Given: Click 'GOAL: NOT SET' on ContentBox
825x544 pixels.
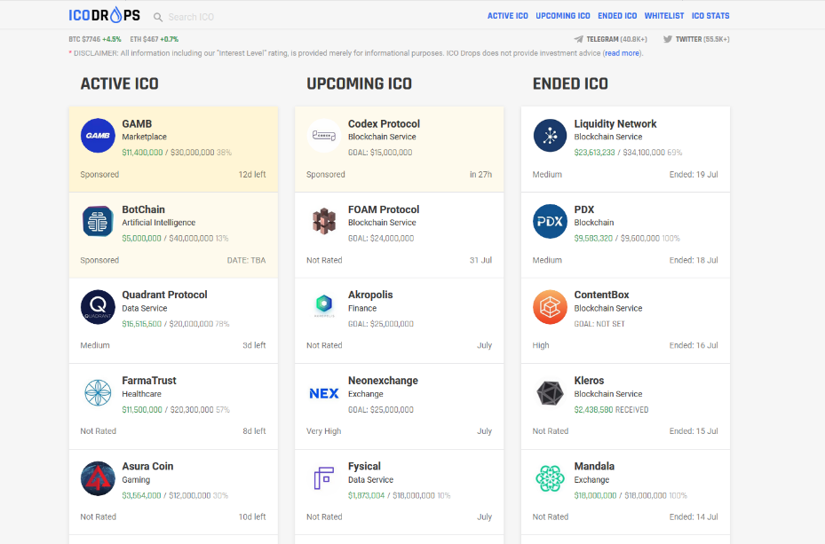Looking at the screenshot, I should 599,324.
